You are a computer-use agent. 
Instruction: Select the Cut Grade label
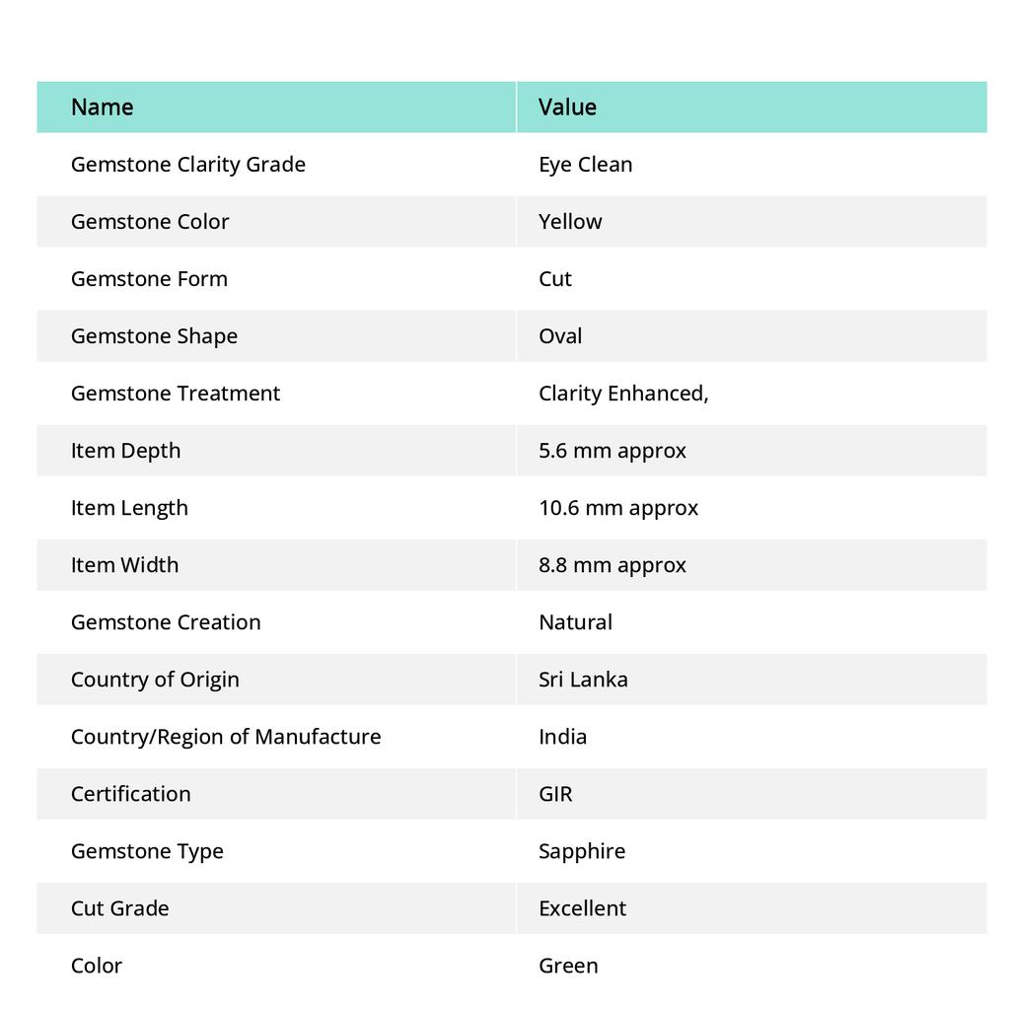[119, 908]
